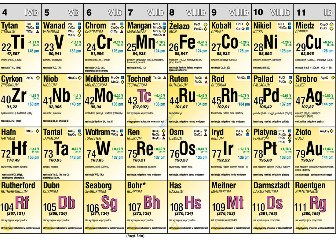The height and width of the screenshot is (240, 336).
Task: Click the Au symbol in the Złoto cell
Action: pyautogui.click(x=314, y=149)
